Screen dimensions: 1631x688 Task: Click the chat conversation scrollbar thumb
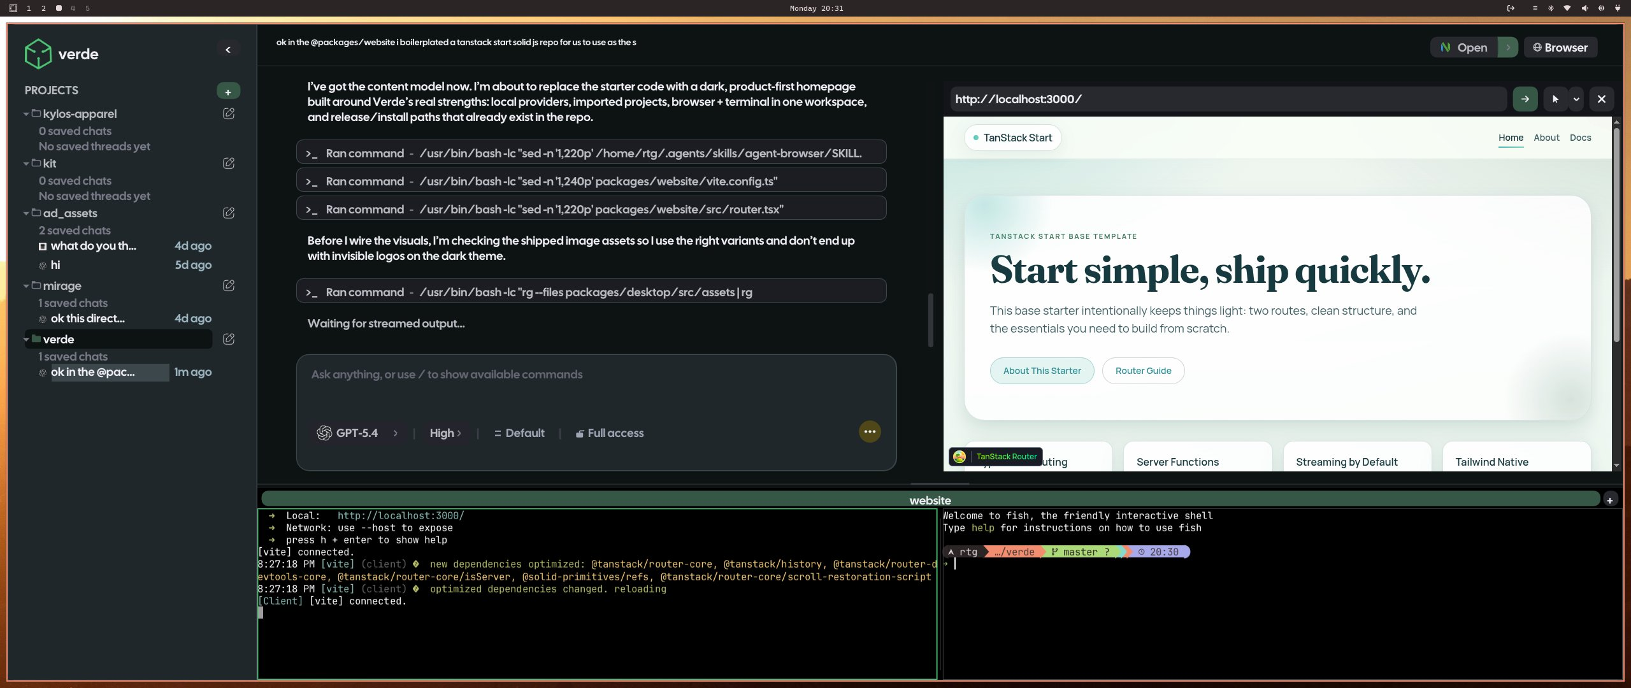click(x=930, y=320)
